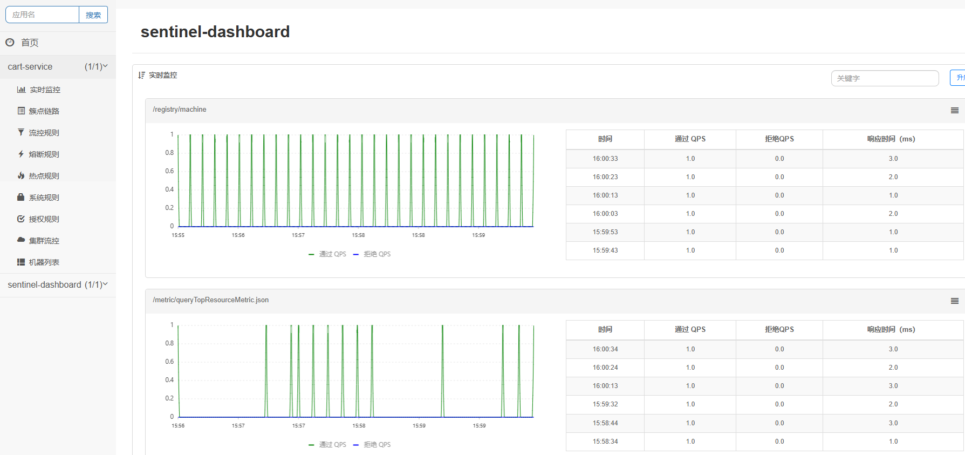Click the 15:58:34 time cell
The width and height of the screenshot is (965, 455).
tap(605, 442)
